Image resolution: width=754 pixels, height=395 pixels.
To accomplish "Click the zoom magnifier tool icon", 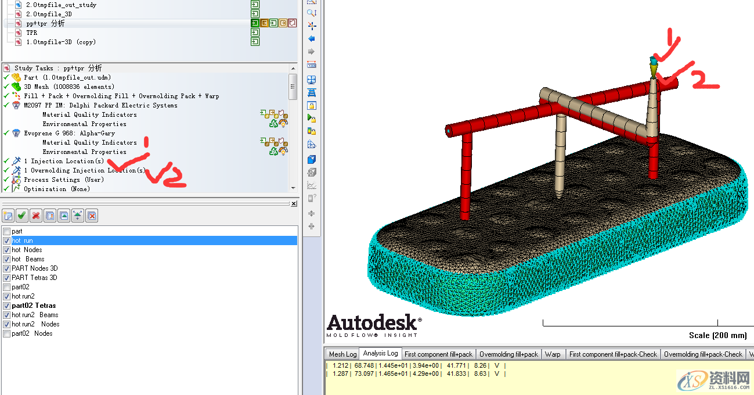I will pyautogui.click(x=312, y=12).
